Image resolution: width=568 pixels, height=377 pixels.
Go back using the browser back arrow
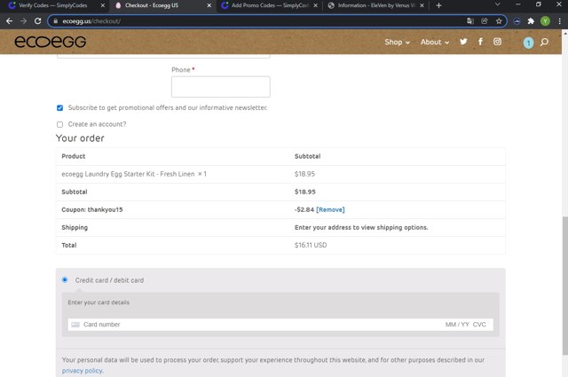[x=9, y=21]
